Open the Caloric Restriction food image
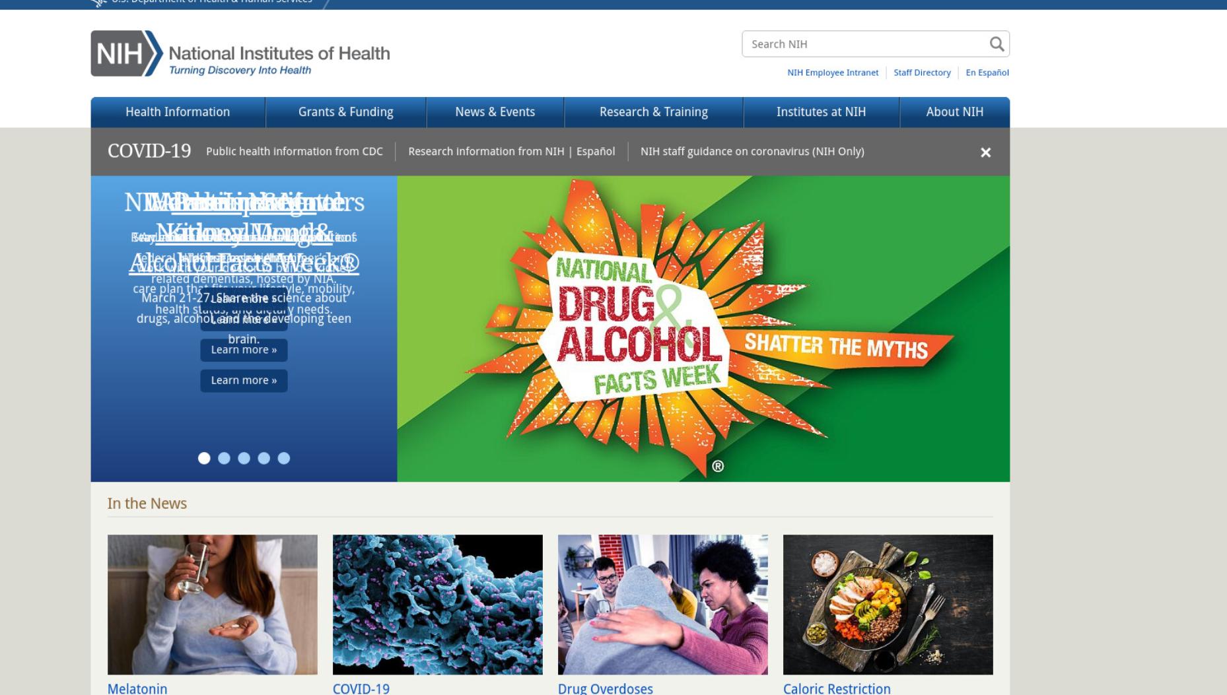The image size is (1227, 695). coord(888,605)
